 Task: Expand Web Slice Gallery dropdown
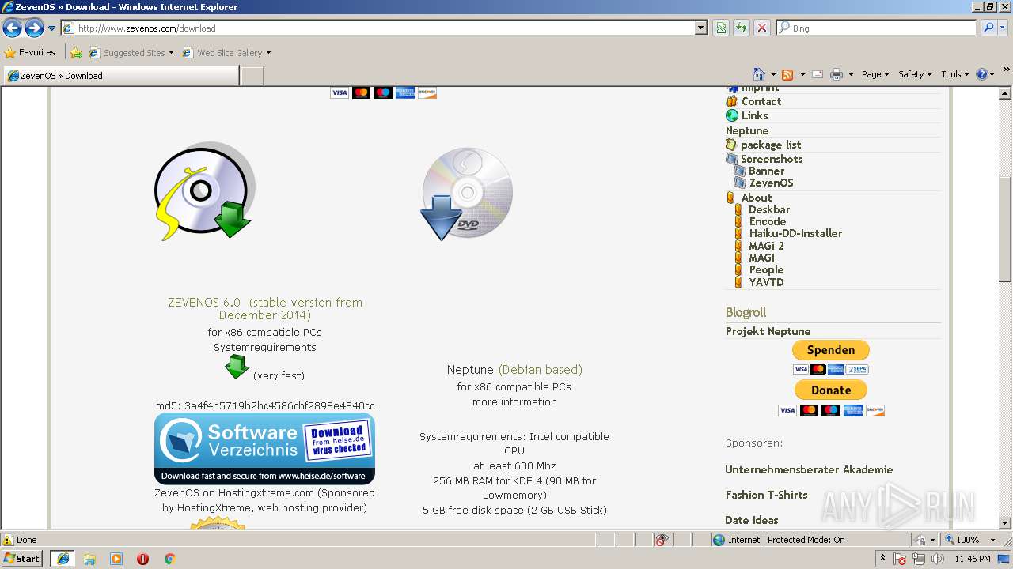click(268, 53)
